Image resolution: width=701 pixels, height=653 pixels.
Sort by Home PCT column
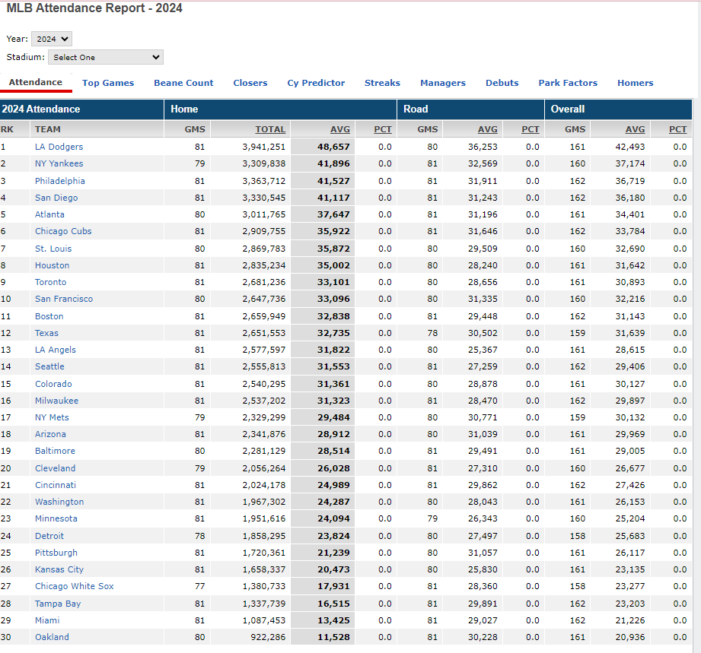(x=383, y=129)
